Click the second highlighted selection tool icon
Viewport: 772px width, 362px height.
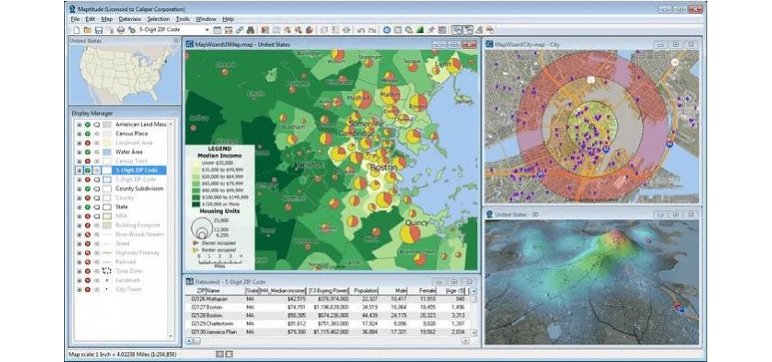[469, 29]
